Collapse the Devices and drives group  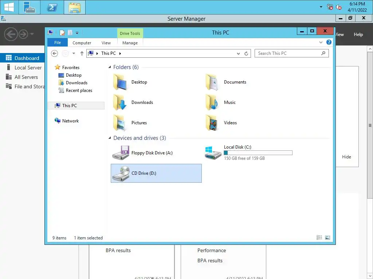point(110,138)
